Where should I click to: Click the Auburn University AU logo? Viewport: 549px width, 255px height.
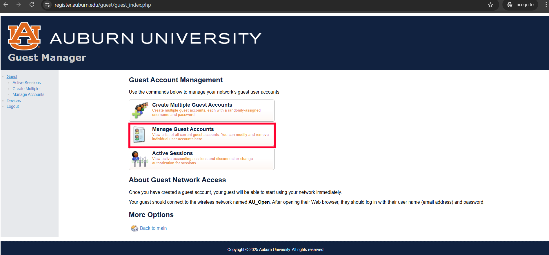coord(24,36)
